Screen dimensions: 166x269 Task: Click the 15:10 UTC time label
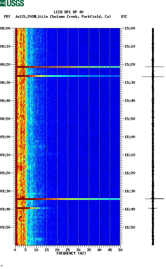click(130, 46)
